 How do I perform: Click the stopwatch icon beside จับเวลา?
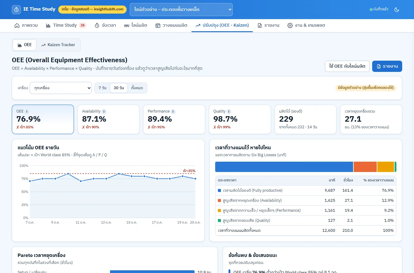coord(97,25)
